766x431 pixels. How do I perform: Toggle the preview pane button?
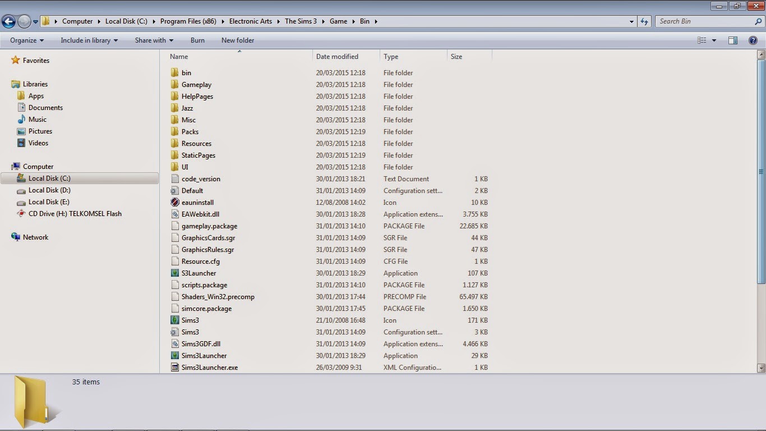(x=733, y=40)
